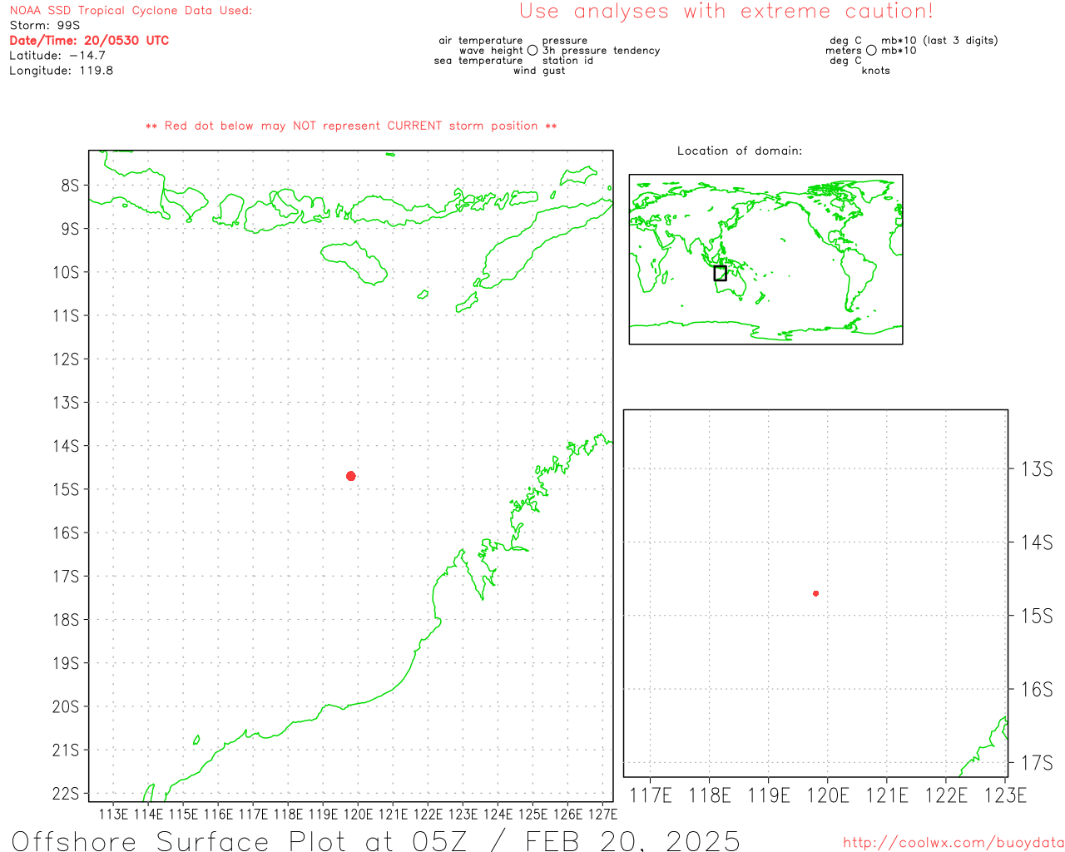Click the station legend circle near wave height

click(532, 51)
